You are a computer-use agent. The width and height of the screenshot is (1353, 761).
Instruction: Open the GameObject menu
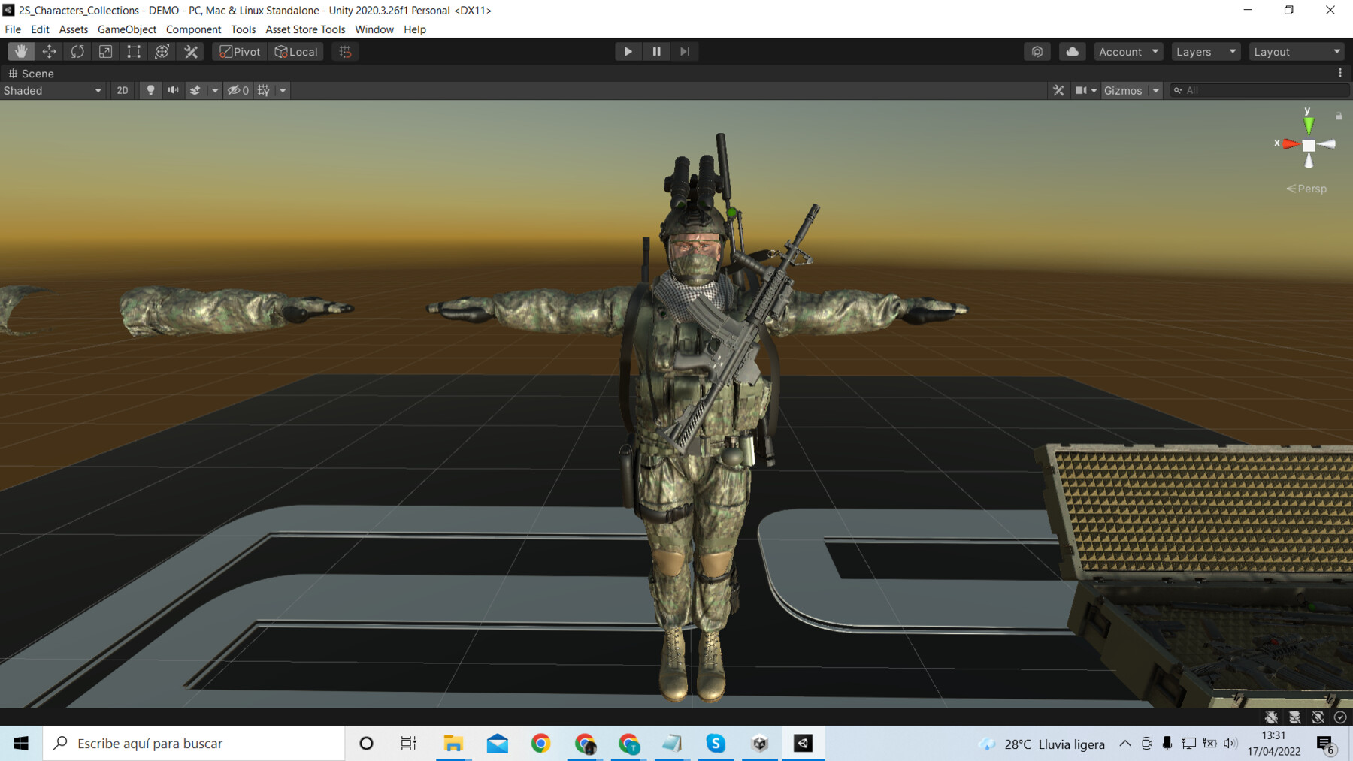[x=126, y=29]
